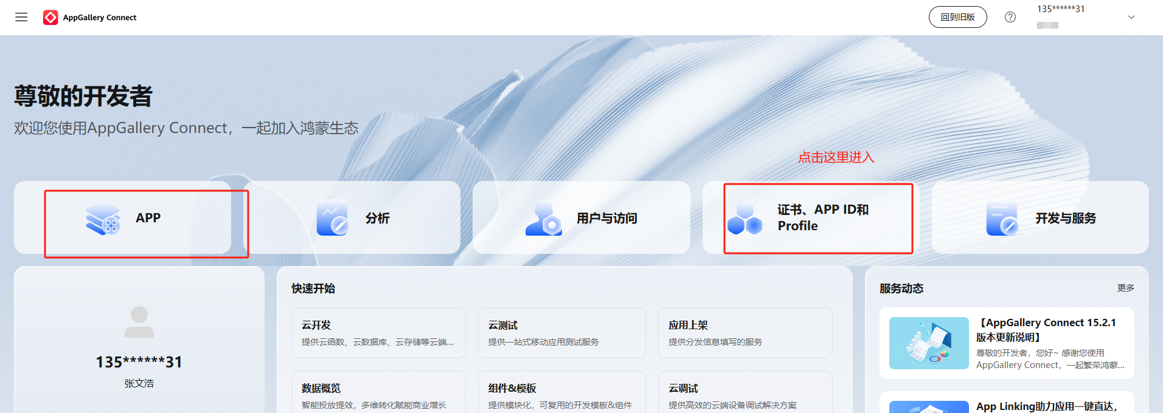Open the 组件&模板 quick start card
1163x413 pixels.
(x=562, y=392)
